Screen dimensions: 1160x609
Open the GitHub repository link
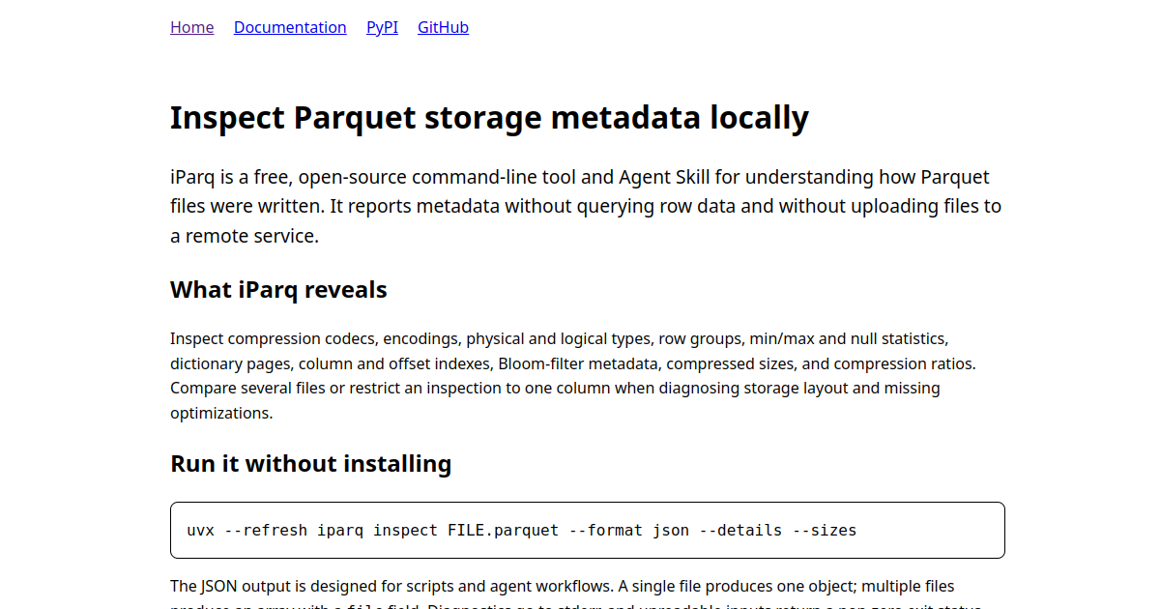click(x=443, y=27)
